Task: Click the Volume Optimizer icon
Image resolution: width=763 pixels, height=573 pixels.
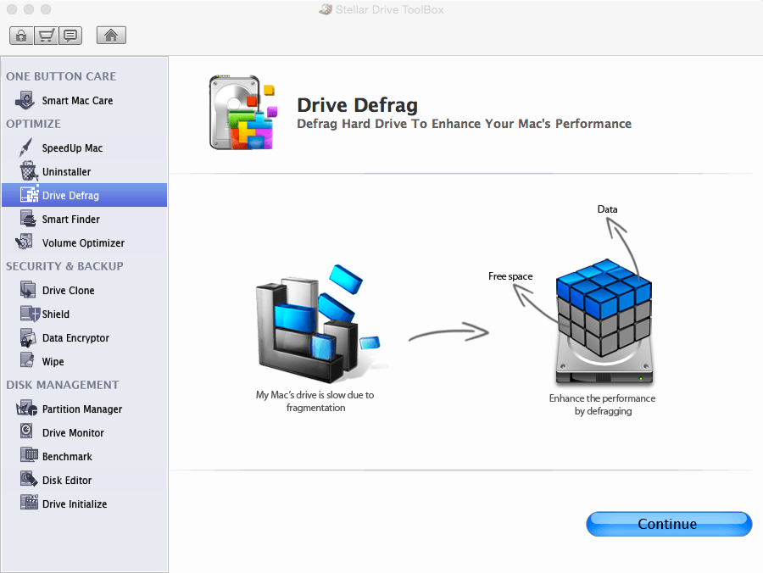Action: click(x=25, y=242)
